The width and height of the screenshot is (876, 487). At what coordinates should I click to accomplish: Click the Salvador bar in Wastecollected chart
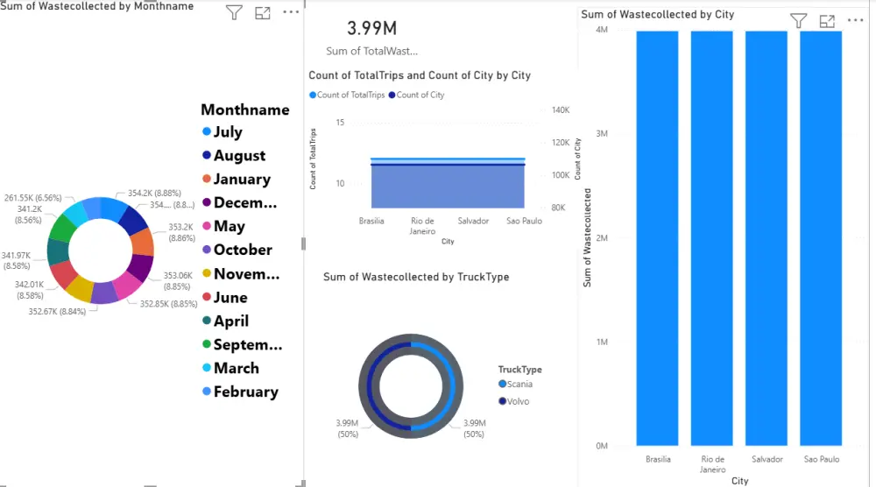coord(766,238)
